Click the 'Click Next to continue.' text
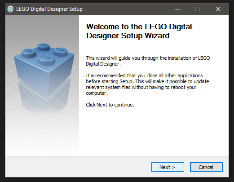The width and height of the screenshot is (234, 182). pos(110,105)
